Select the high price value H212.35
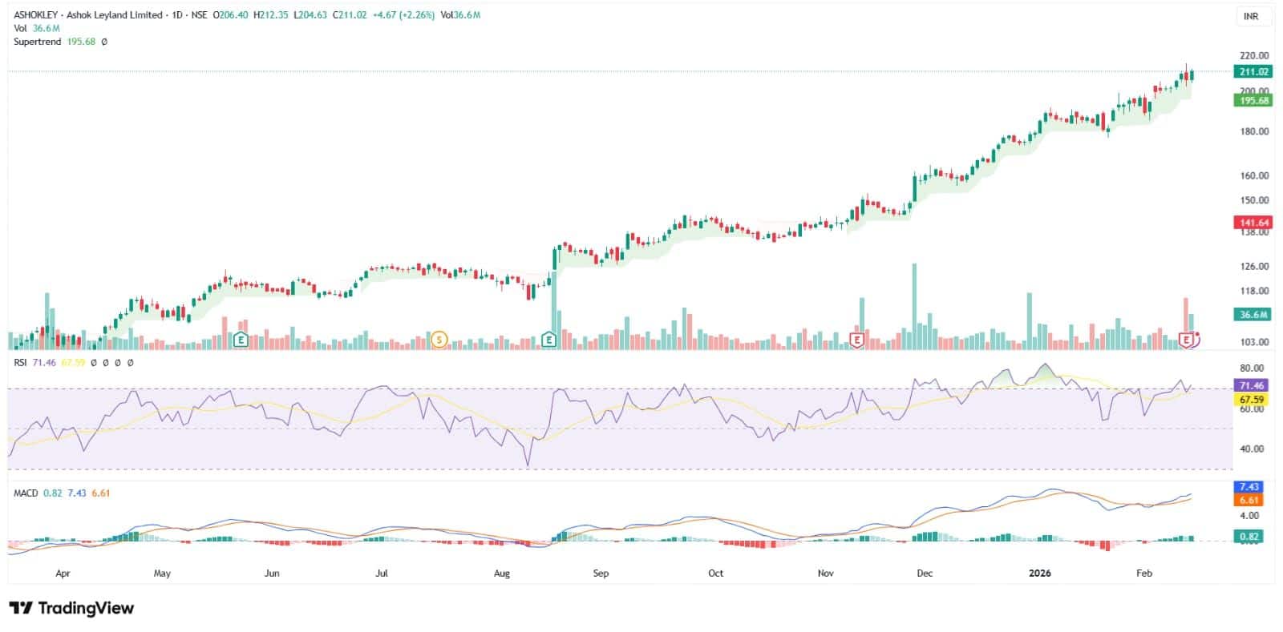The width and height of the screenshot is (1283, 632). [270, 14]
